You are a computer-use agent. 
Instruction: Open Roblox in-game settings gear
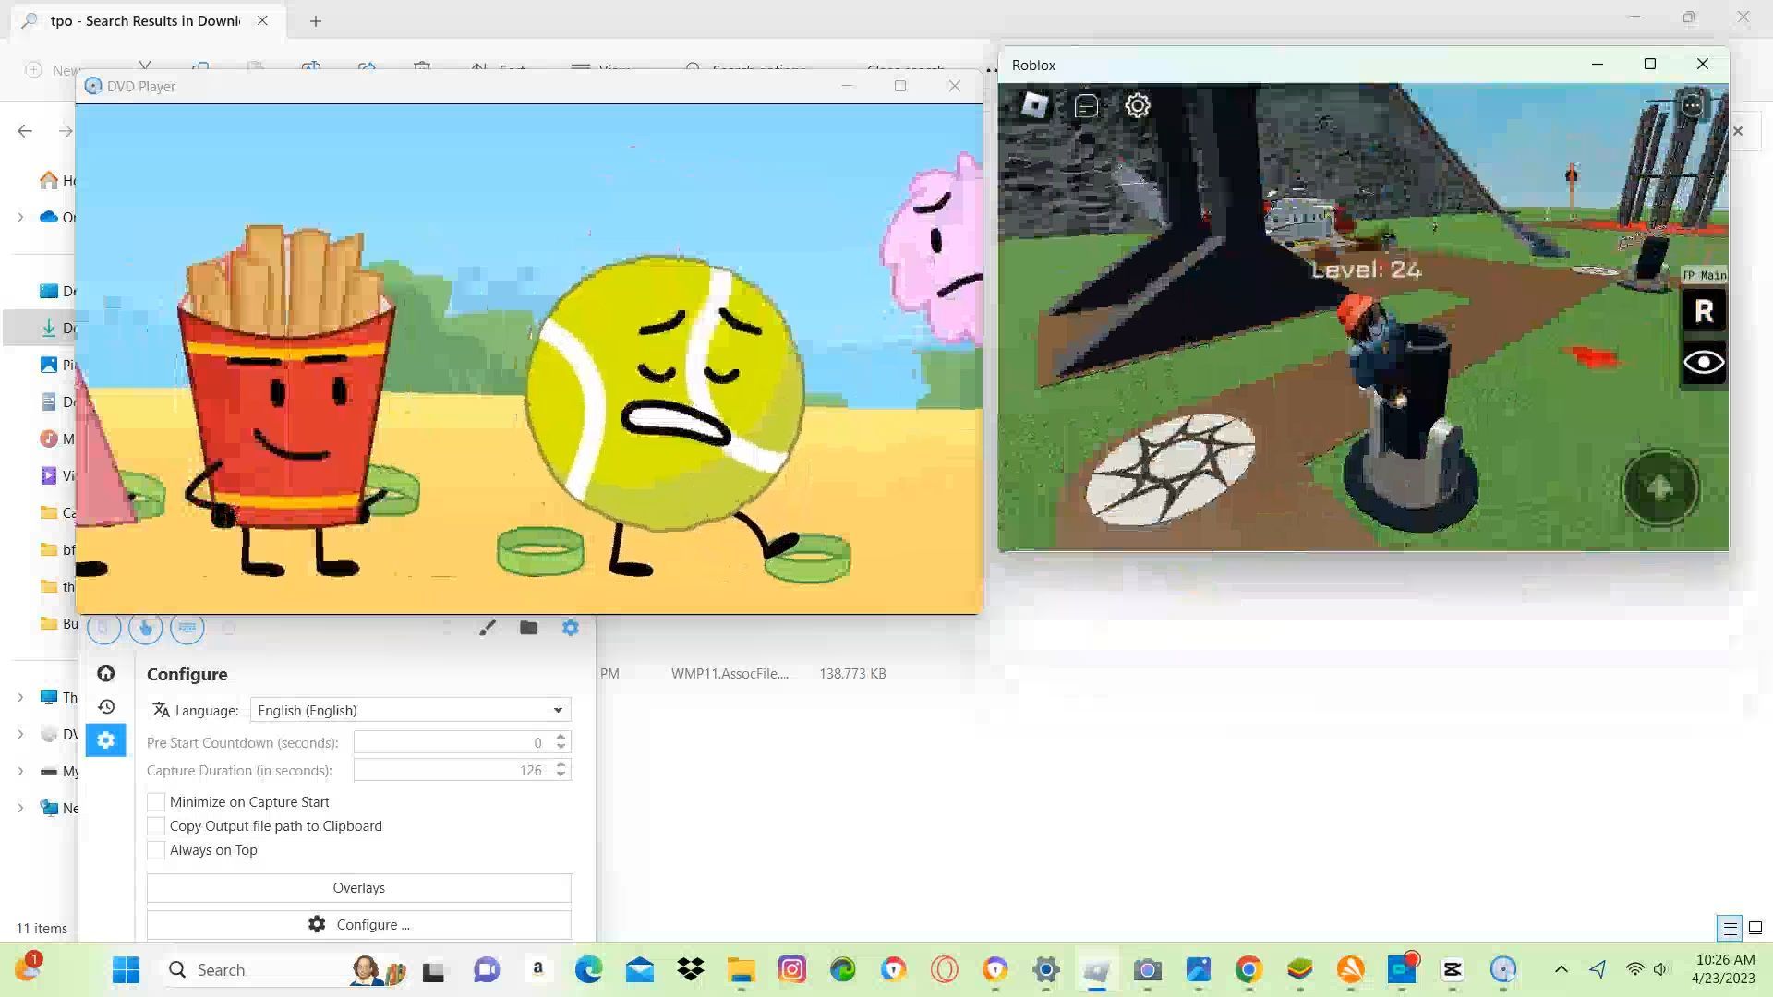[1138, 105]
